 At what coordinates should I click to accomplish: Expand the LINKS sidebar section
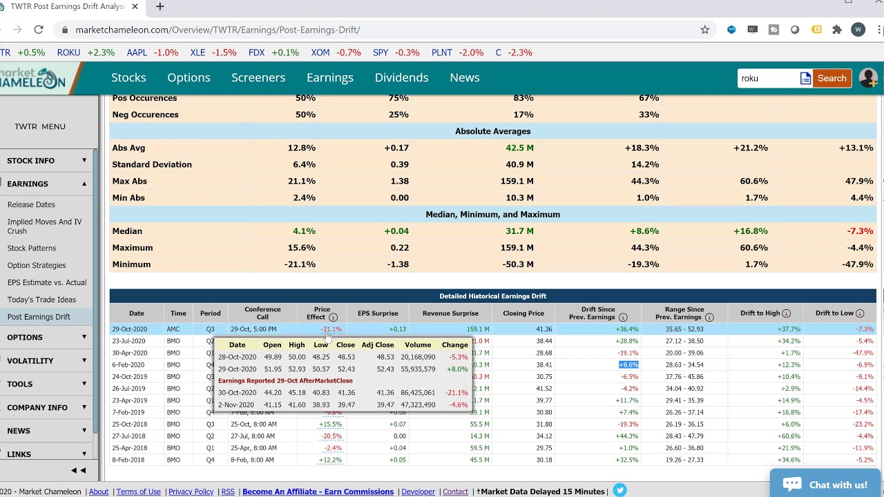coord(47,454)
